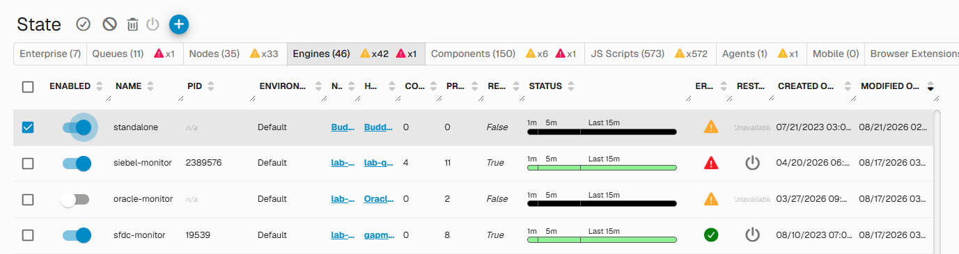Image resolution: width=959 pixels, height=254 pixels.
Task: Click the enable checkmark circle icon
Action: coord(83,24)
